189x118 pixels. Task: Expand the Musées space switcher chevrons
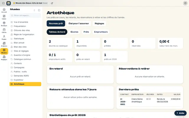click(34, 10)
